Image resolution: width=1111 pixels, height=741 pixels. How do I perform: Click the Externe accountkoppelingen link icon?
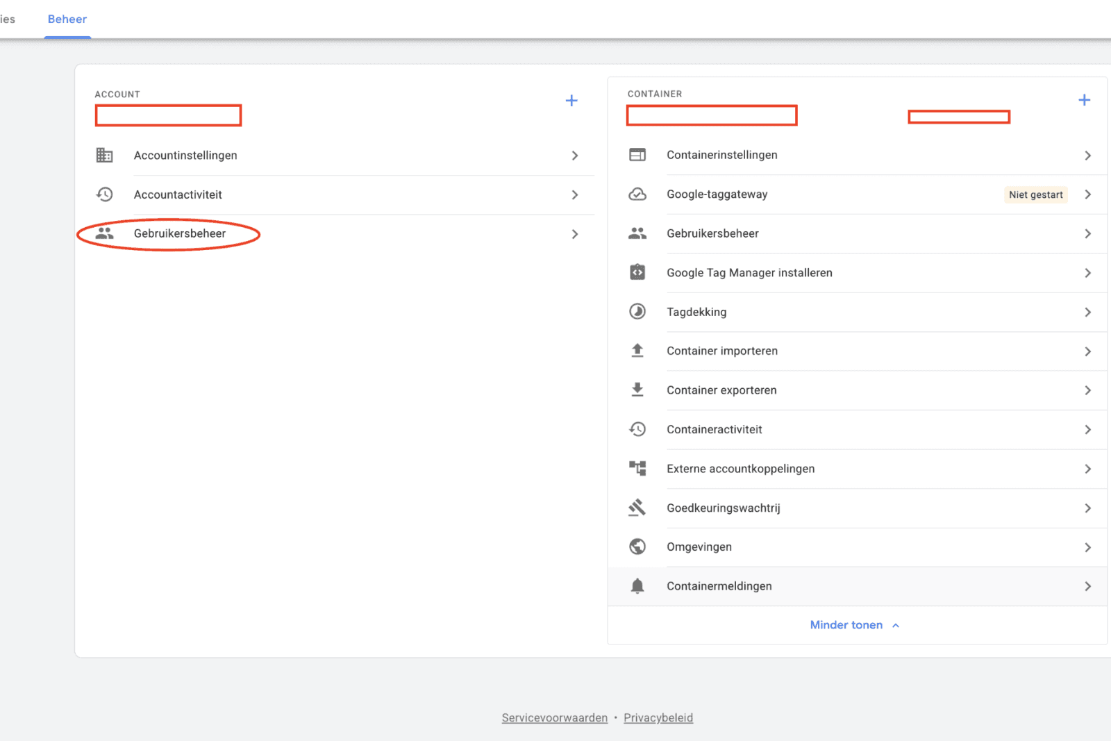point(637,468)
